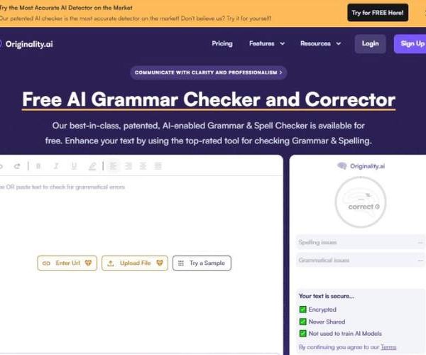Viewport: 426px width, 355px height.
Task: Click the premium diamond icon on Enter Url
Action: [88, 263]
